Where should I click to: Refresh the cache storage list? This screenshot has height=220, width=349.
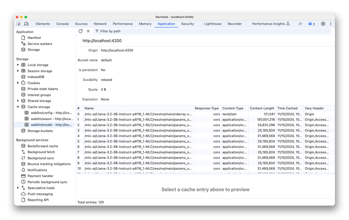pyautogui.click(x=80, y=31)
